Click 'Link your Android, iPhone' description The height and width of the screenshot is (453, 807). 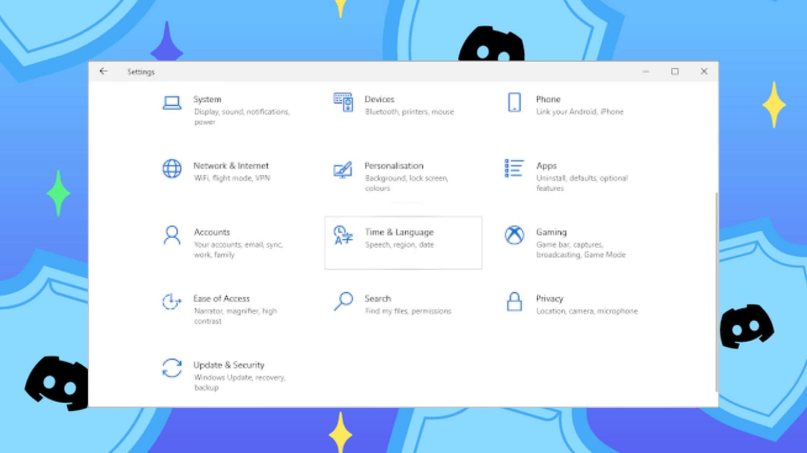point(580,112)
